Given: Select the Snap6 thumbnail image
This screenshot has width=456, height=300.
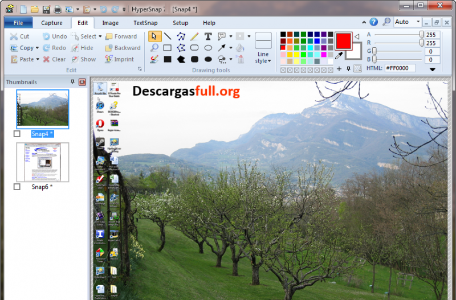Looking at the screenshot, I should 43,162.
